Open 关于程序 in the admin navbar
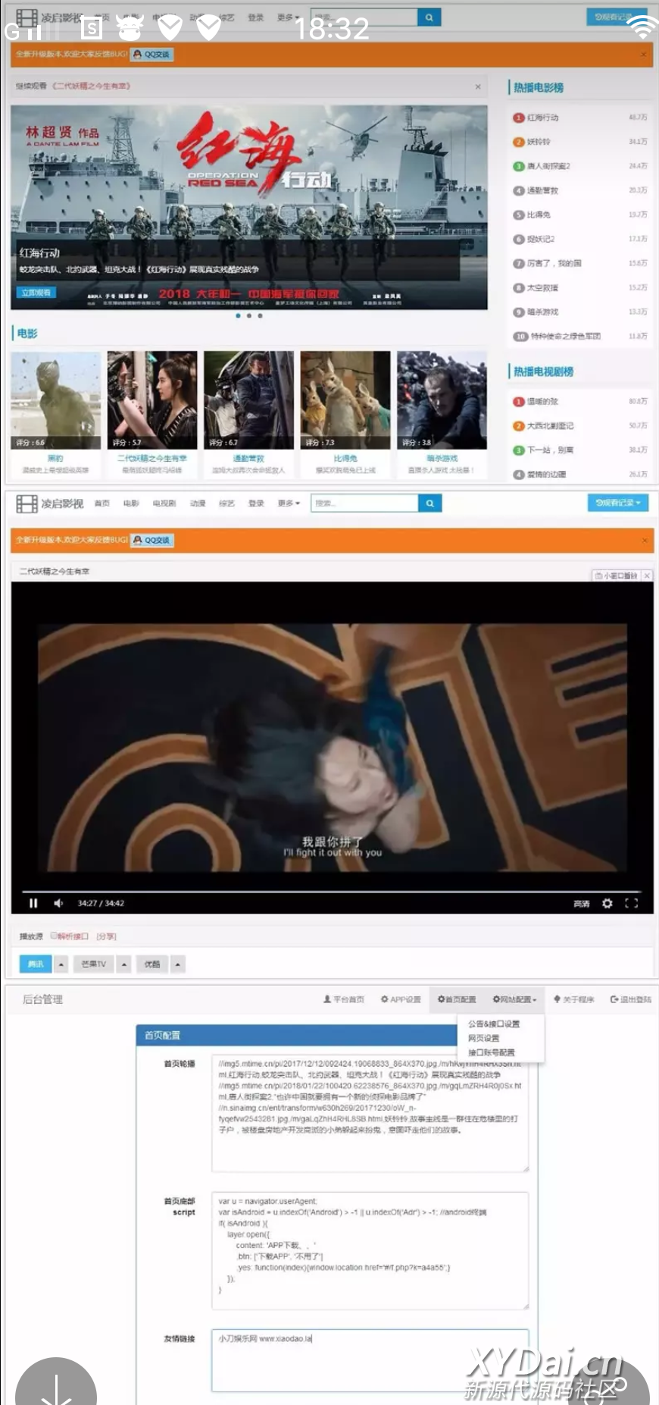Image resolution: width=659 pixels, height=1405 pixels. point(573,999)
